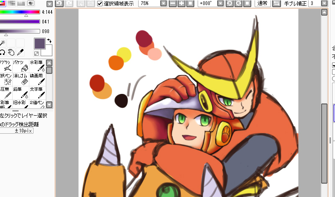Select the 選択ペン selection pen tool
The width and height of the screenshot is (335, 197).
click(x=6, y=79)
